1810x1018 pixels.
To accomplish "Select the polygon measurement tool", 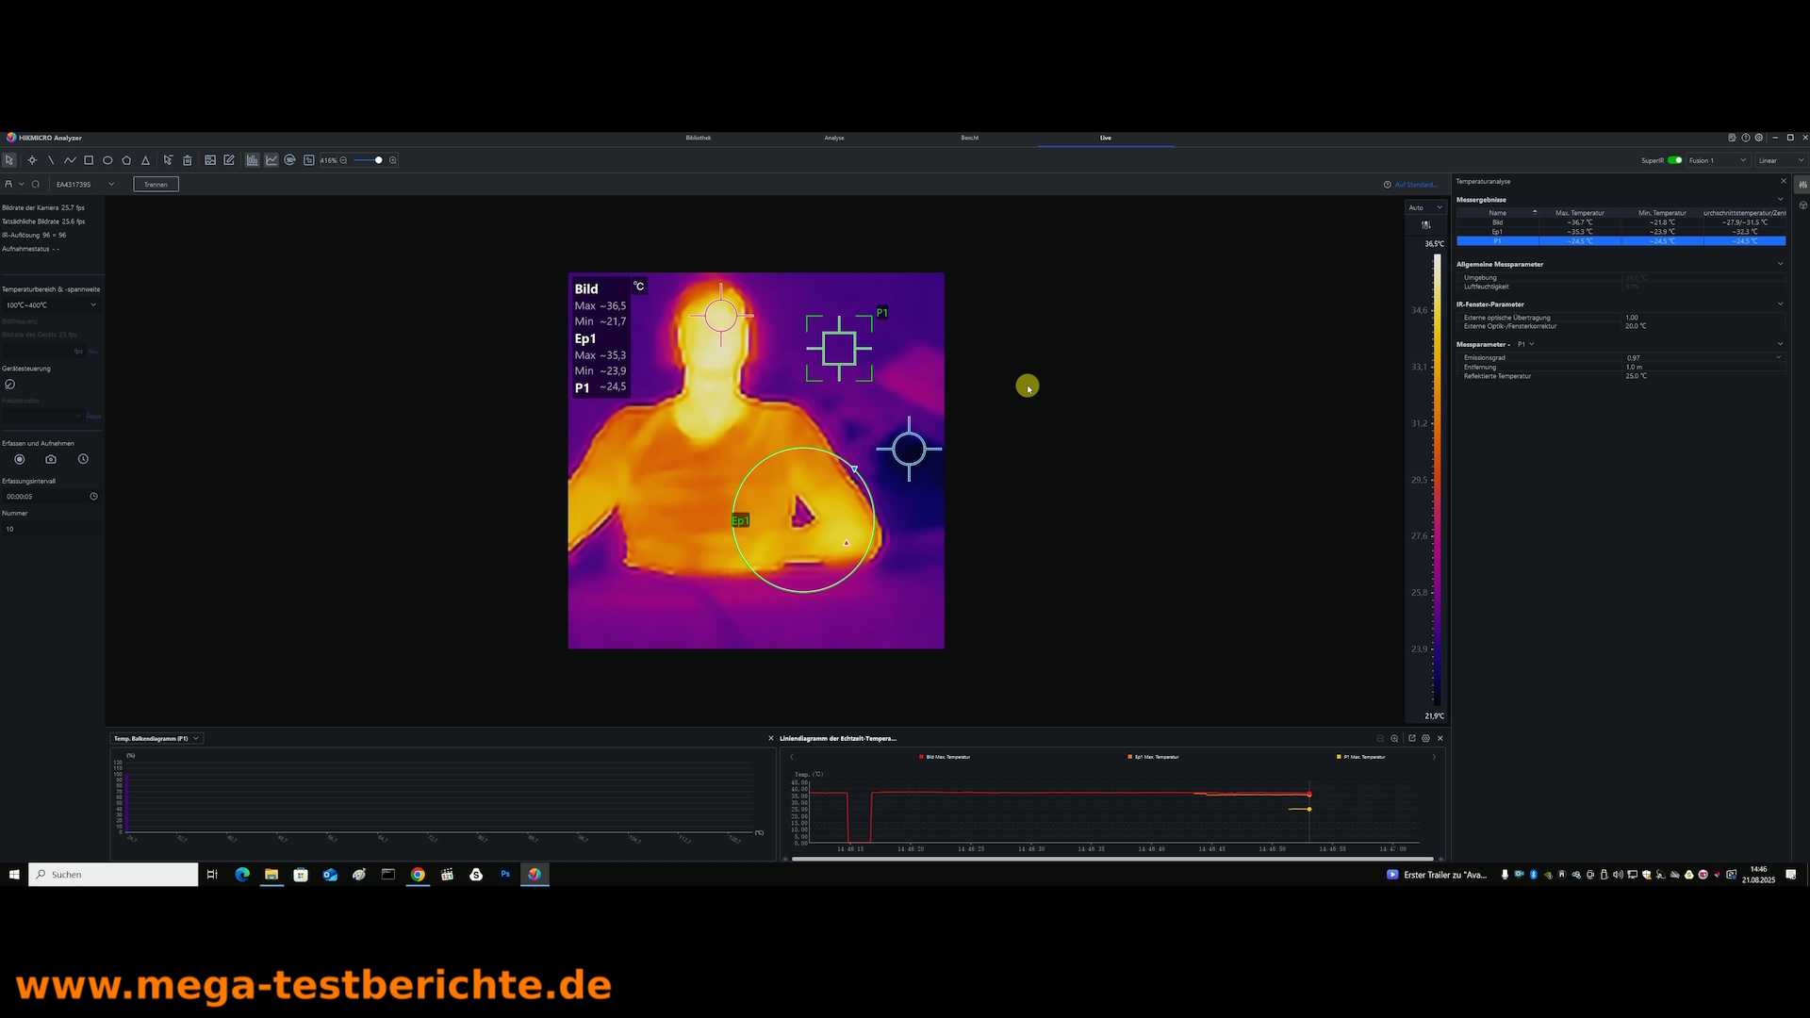I will (126, 160).
